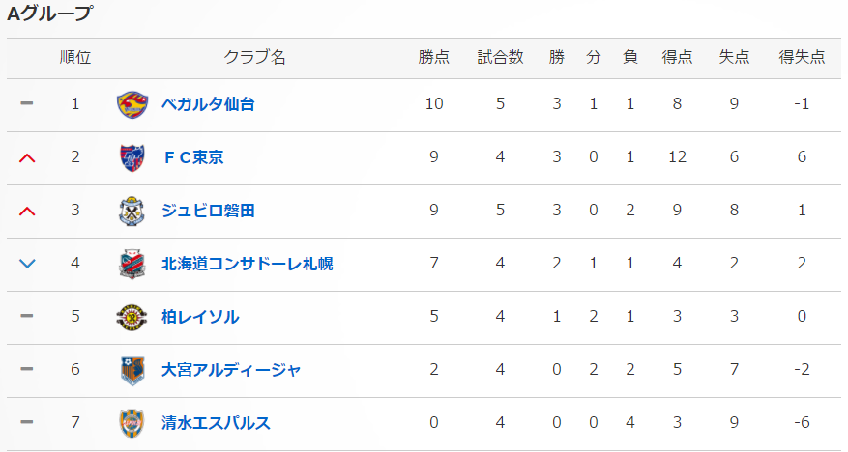
Task: Click the Omiya Ardija club crest
Action: tap(132, 371)
